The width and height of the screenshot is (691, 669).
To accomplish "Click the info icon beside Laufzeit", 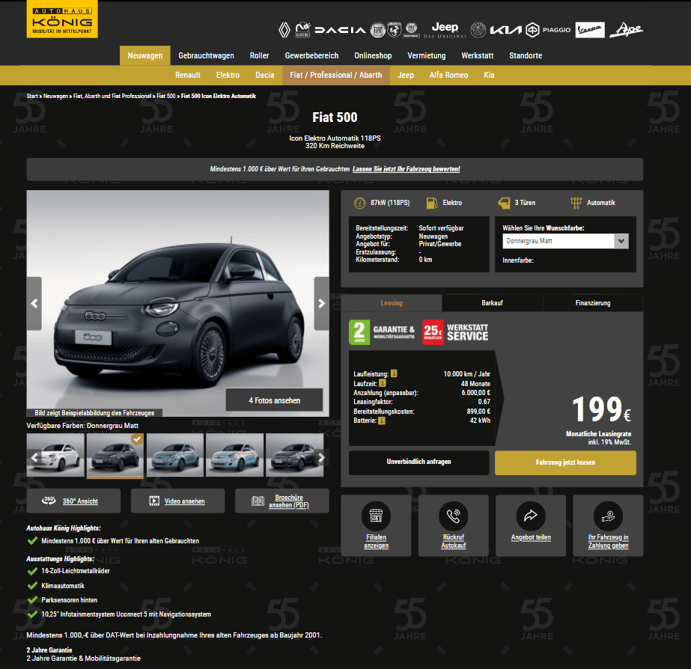I will pyautogui.click(x=382, y=383).
